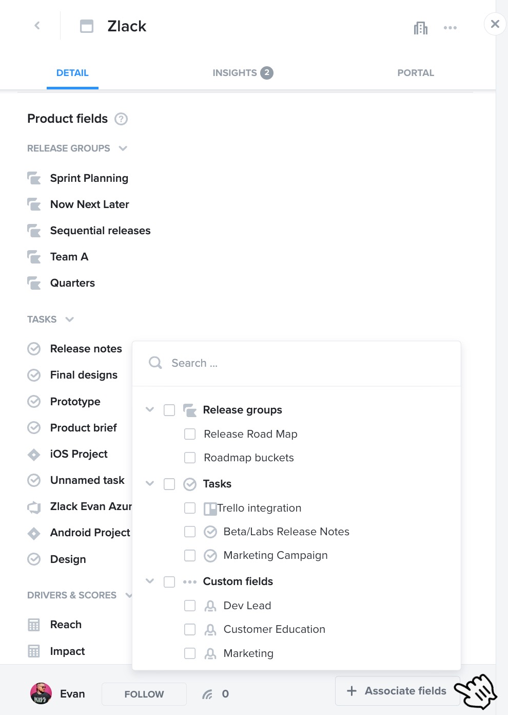Open the three-dots more options menu
508x715 pixels.
click(x=450, y=28)
